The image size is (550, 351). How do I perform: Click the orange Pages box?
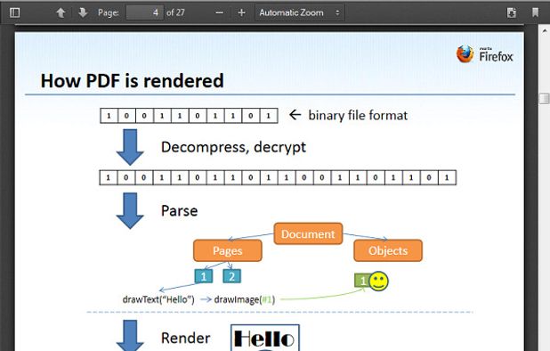point(228,250)
